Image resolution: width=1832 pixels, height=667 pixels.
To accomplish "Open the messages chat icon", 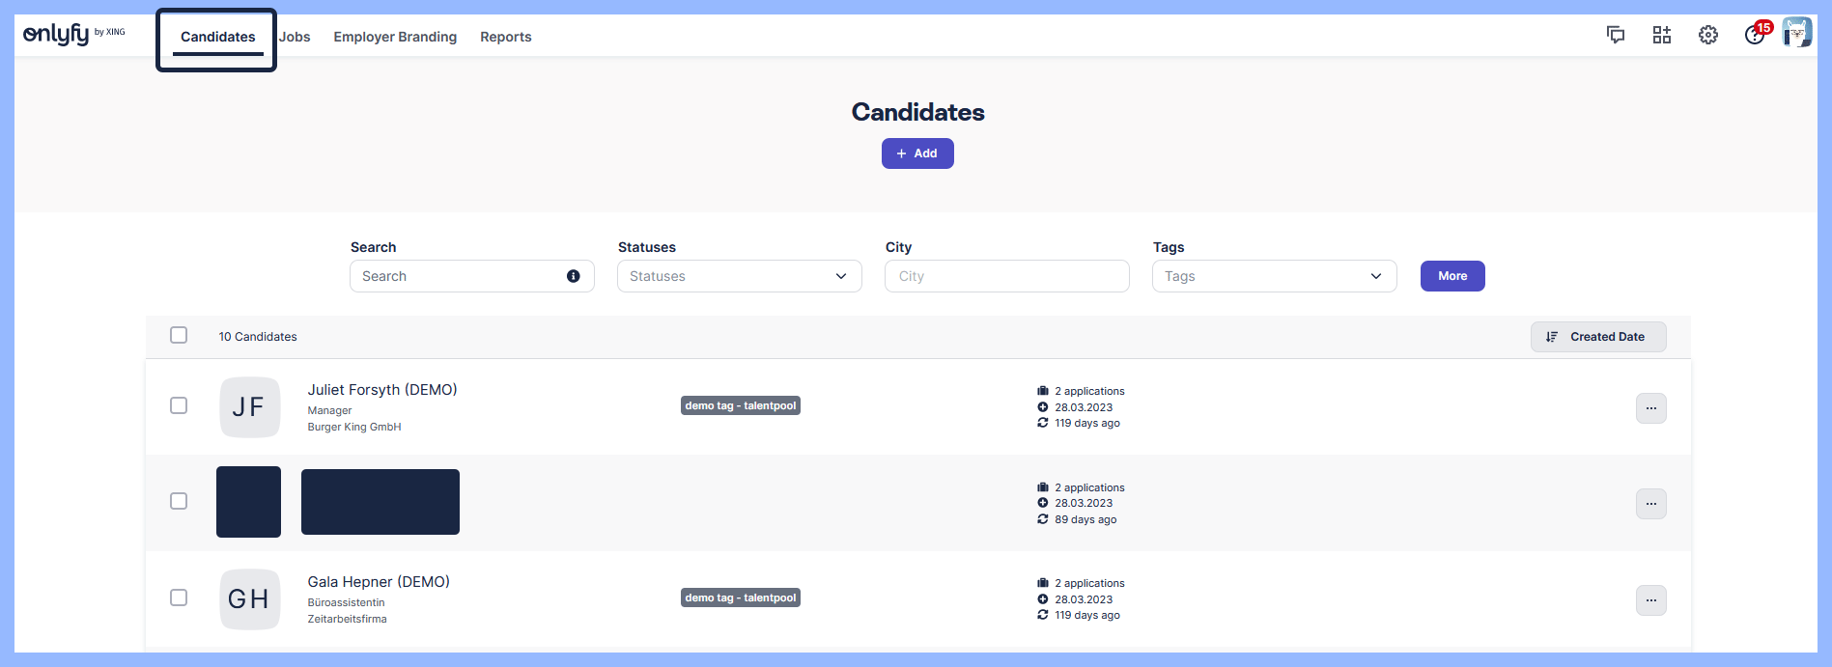I will pyautogui.click(x=1615, y=36).
